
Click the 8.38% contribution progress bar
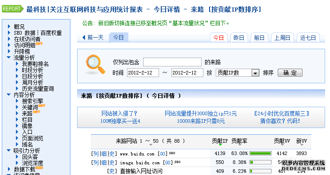pyautogui.click(x=260, y=162)
